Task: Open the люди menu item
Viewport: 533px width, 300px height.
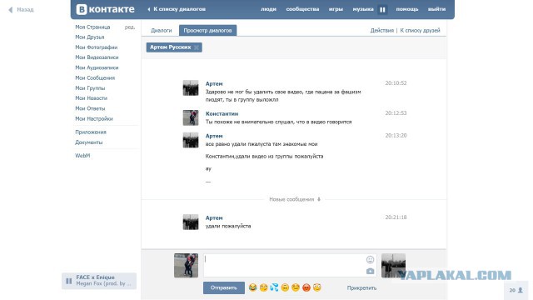Action: pos(268,9)
